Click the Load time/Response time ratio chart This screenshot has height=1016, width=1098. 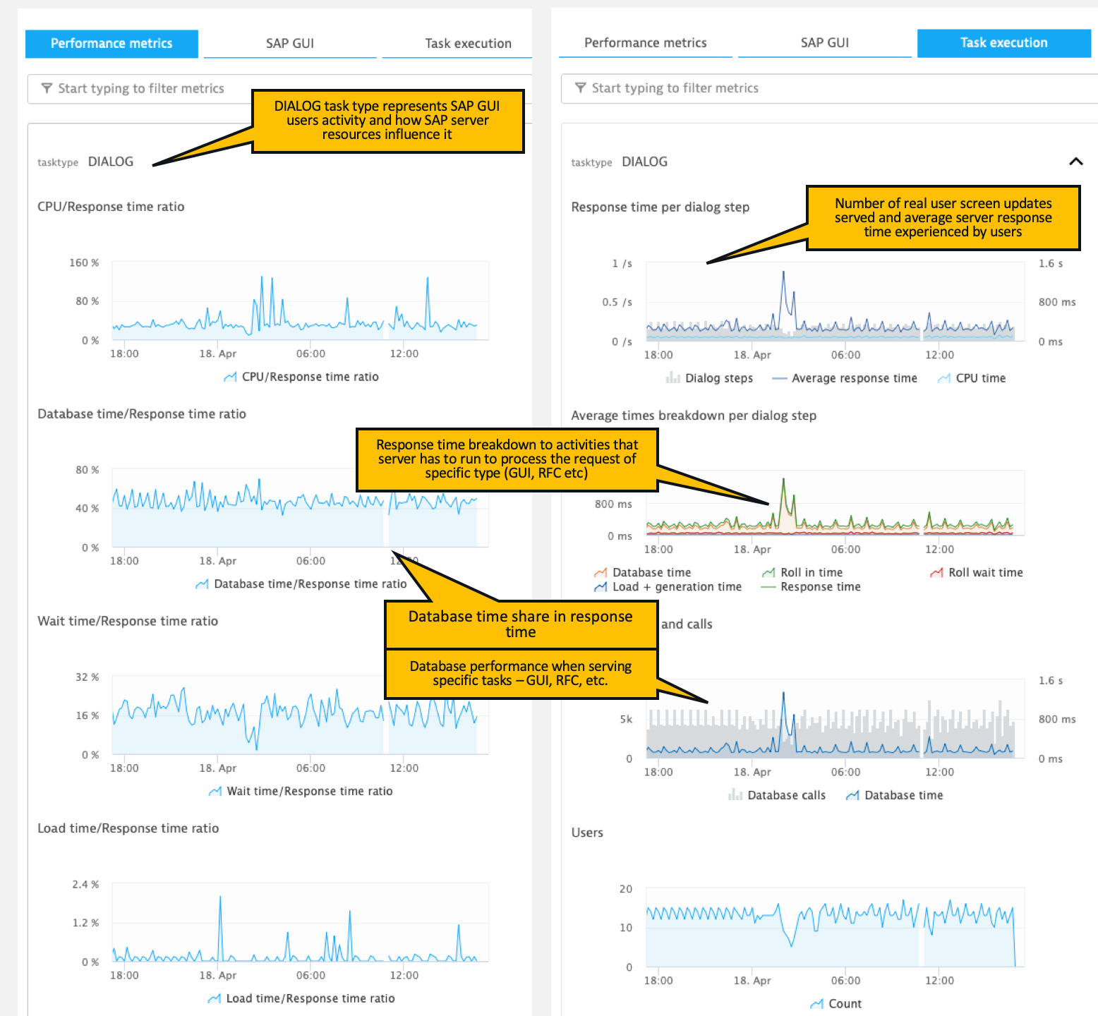click(300, 923)
